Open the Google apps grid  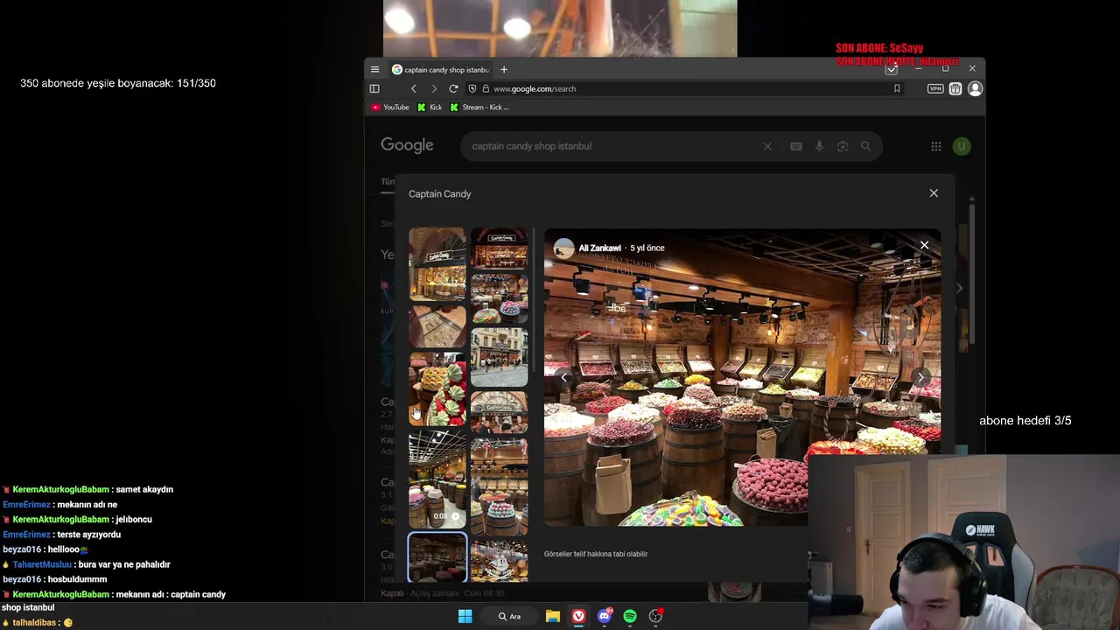[935, 146]
